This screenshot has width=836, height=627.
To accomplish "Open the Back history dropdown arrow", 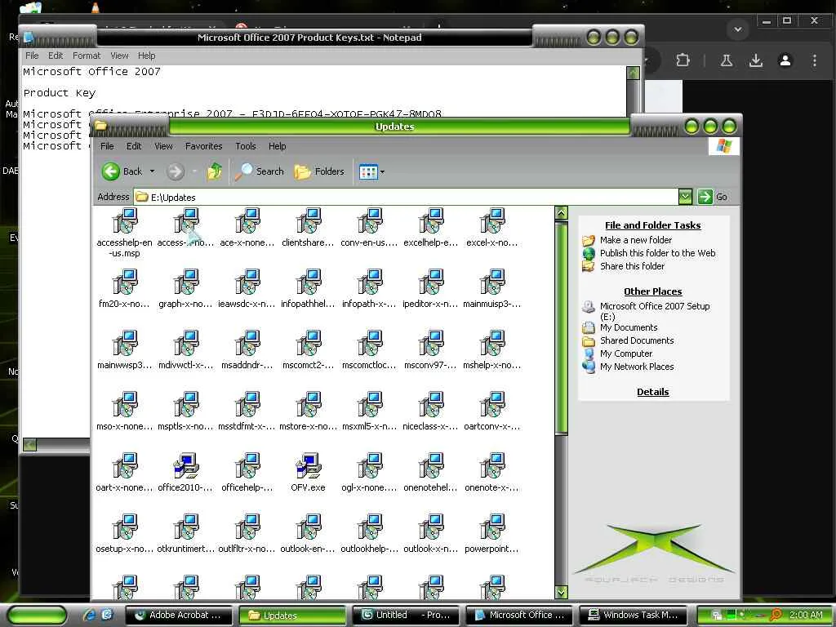I will (152, 171).
